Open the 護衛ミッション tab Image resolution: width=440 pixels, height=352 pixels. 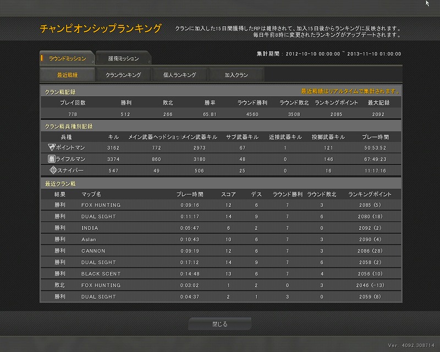[x=123, y=58]
